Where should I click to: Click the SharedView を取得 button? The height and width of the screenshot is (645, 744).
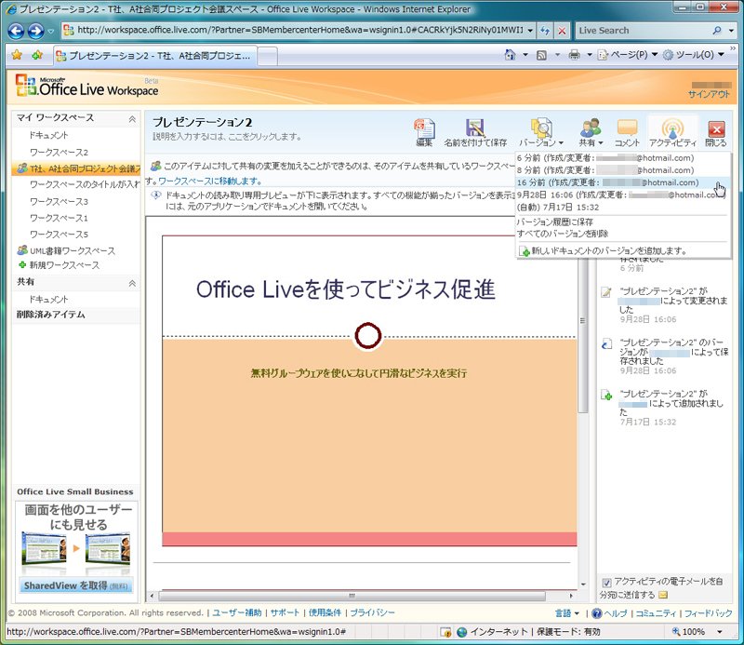click(x=76, y=585)
